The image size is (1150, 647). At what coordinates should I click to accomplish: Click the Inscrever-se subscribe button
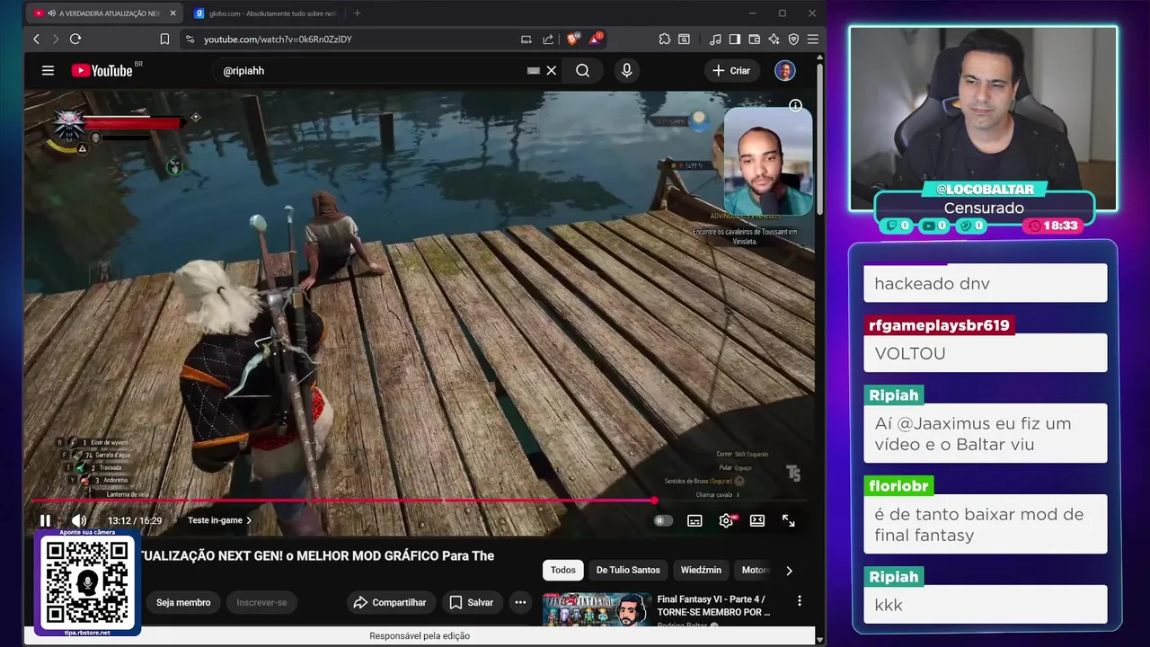click(x=261, y=602)
